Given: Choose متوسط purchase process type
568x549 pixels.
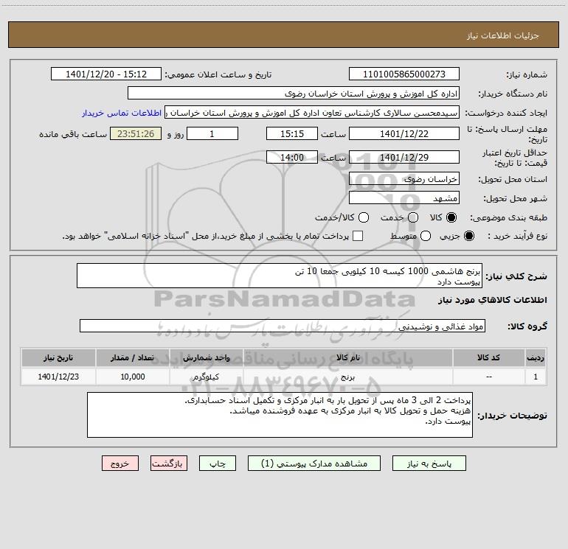Looking at the screenshot, I should point(426,236).
